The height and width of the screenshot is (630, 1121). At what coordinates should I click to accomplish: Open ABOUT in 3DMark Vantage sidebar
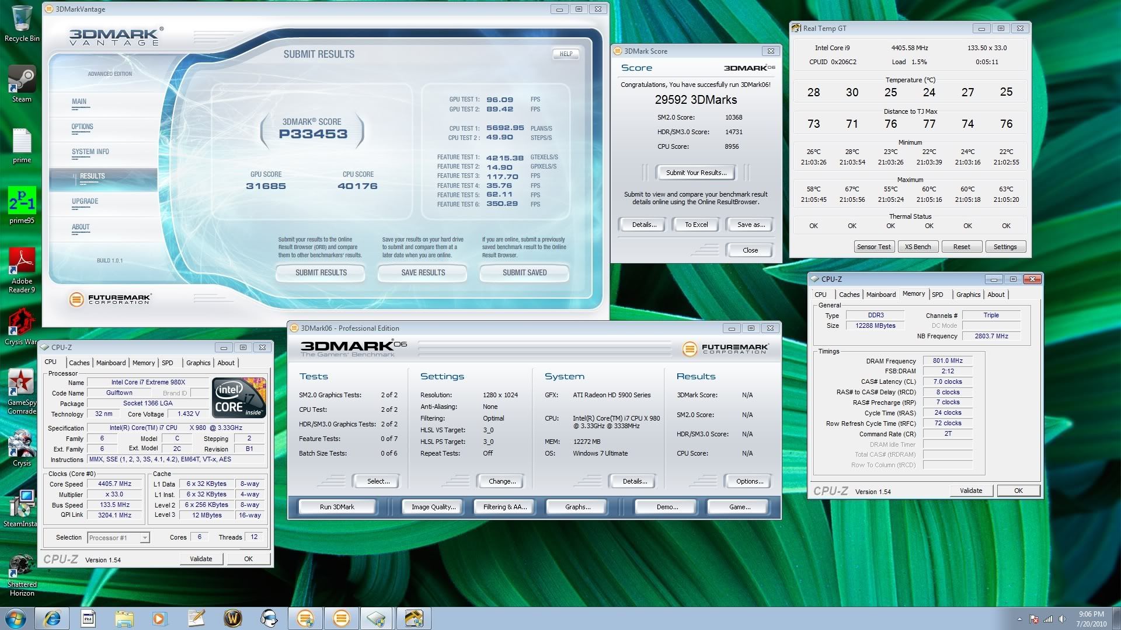click(81, 227)
